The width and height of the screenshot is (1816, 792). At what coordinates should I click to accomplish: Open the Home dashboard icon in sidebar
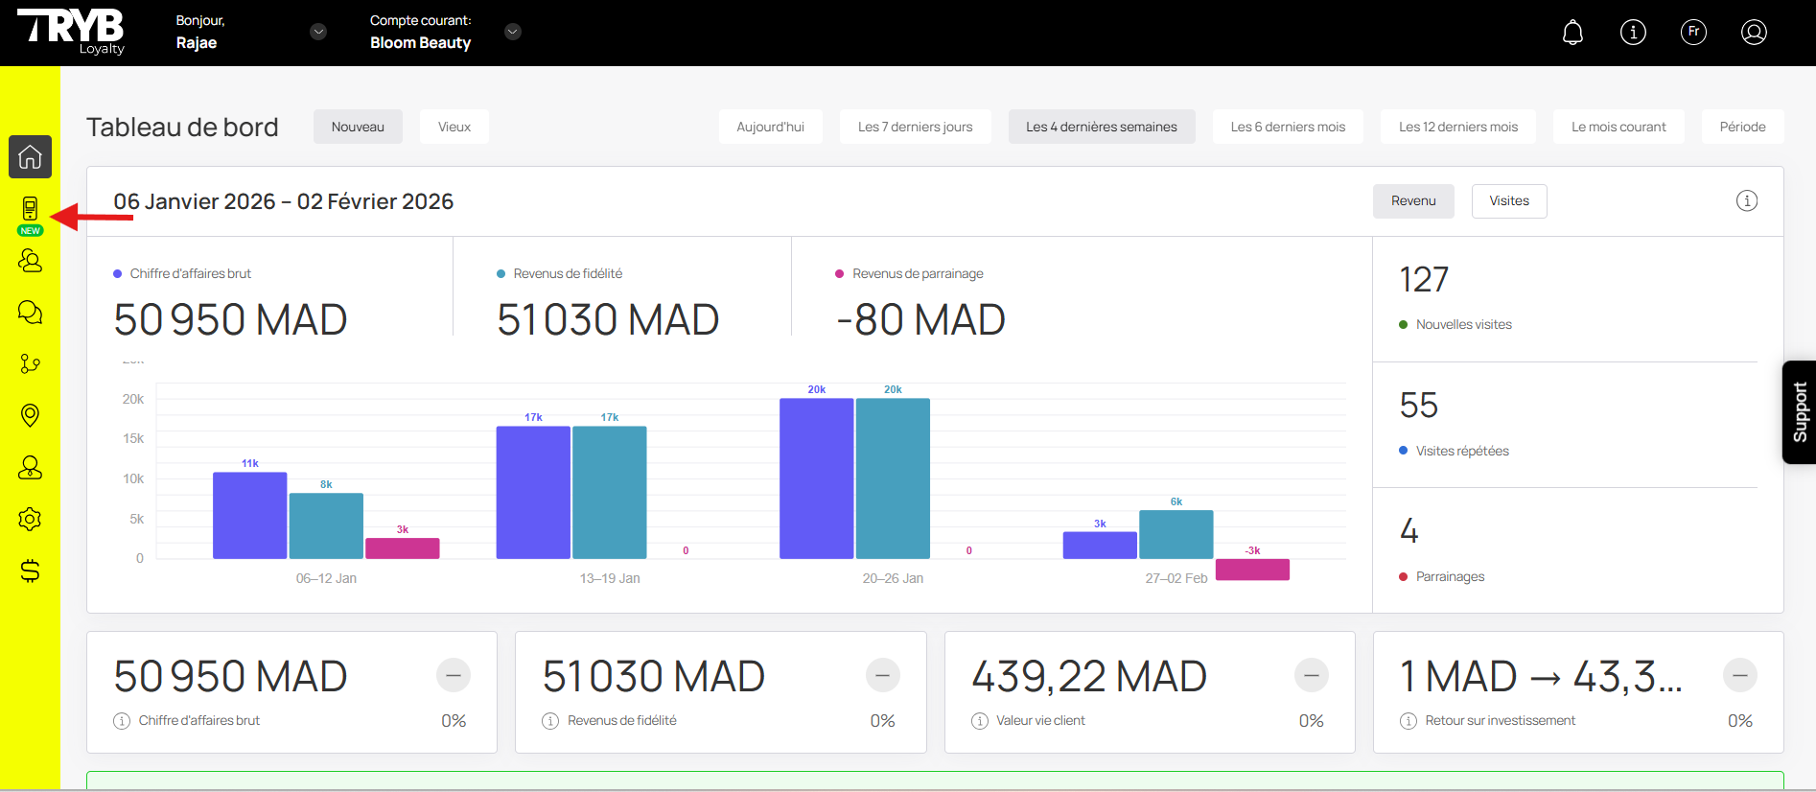(30, 156)
